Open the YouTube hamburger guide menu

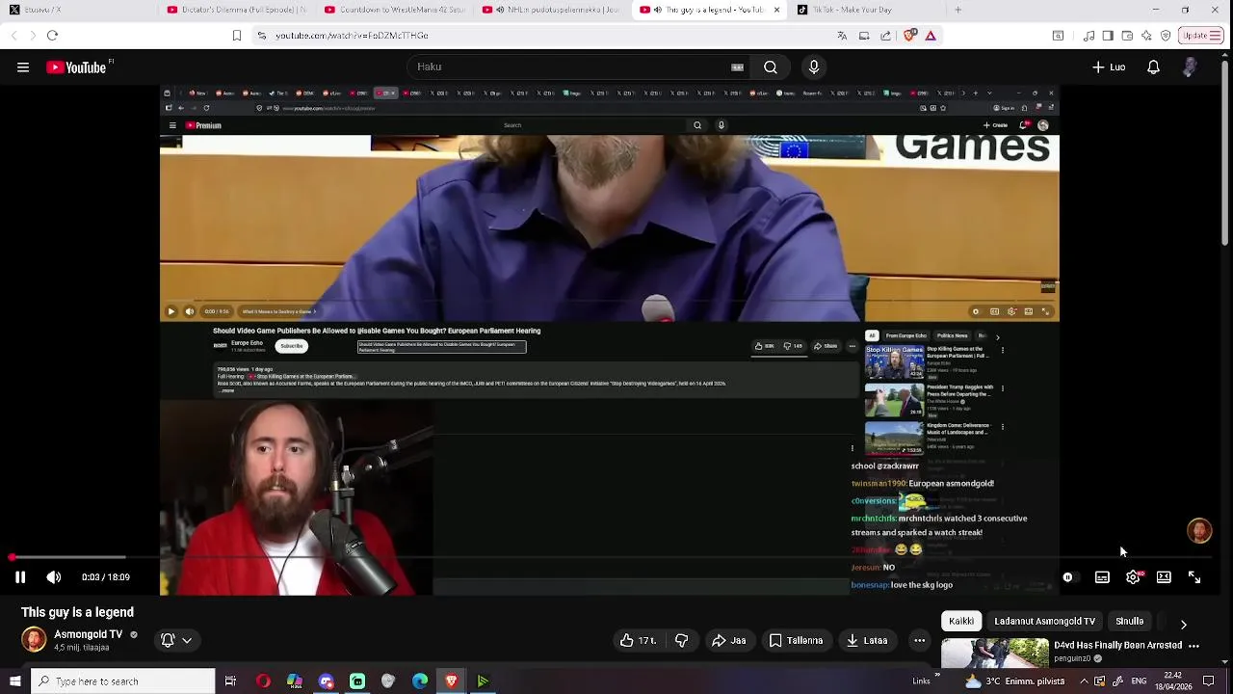23,67
